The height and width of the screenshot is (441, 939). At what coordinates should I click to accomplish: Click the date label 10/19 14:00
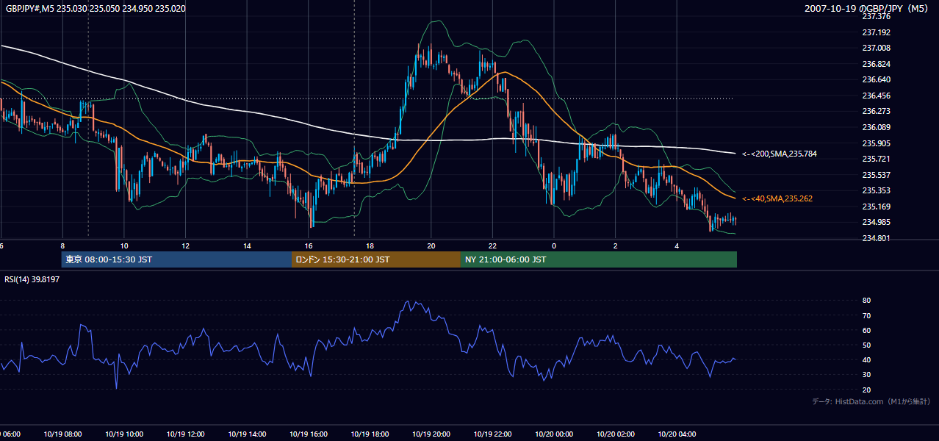coord(248,434)
